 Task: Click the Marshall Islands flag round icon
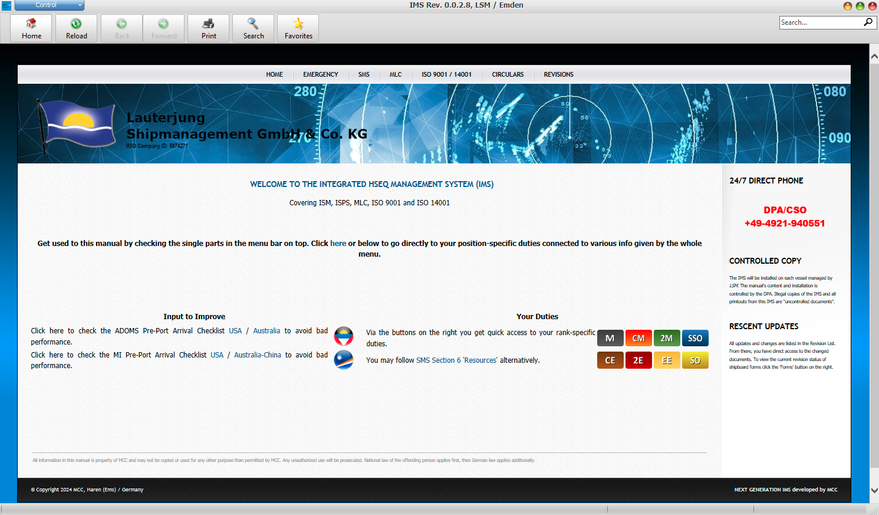(344, 360)
